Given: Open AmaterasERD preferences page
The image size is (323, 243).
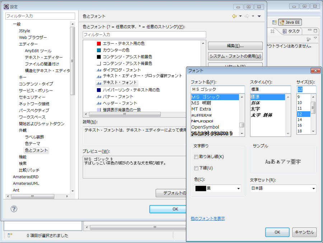Looking at the screenshot, I should [26, 177].
